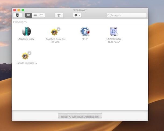Click the add-to-favorites star icon

(x=59, y=15)
